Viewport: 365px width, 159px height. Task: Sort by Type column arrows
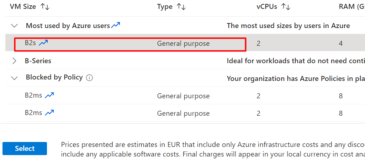pos(181,7)
